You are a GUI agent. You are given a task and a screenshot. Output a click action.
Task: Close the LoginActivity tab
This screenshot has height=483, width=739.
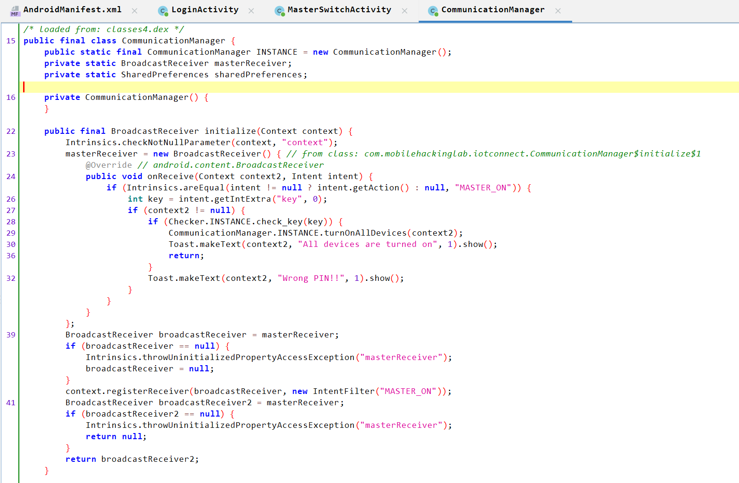(x=251, y=10)
